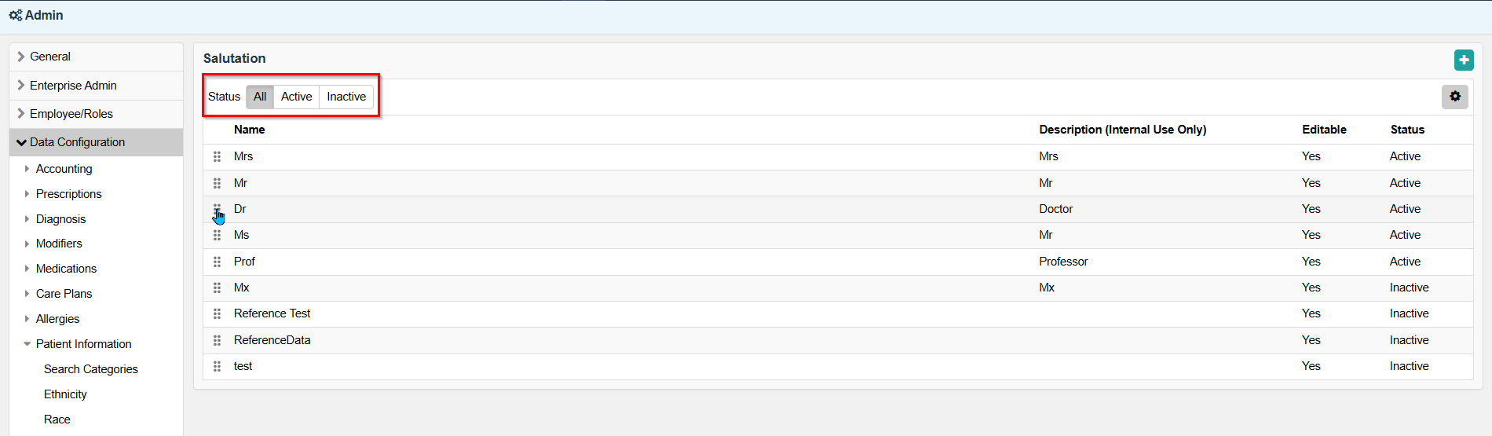Screen dimensions: 1492x436
Task: Expand the General section
Action: click(x=49, y=57)
